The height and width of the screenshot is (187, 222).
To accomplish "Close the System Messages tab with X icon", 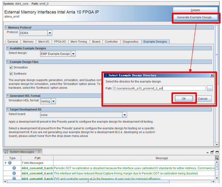I will pyautogui.click(x=39, y=151).
